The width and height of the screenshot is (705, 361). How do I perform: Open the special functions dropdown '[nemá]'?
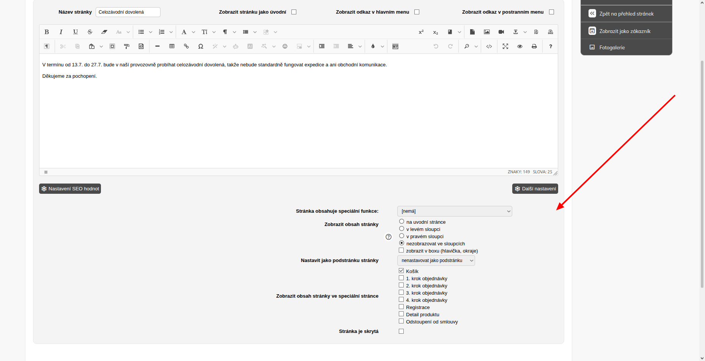[x=455, y=211]
